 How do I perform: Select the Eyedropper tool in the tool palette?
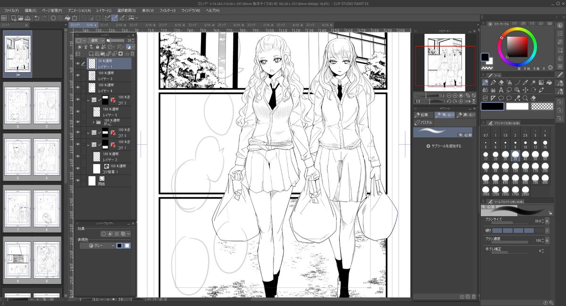point(525,82)
